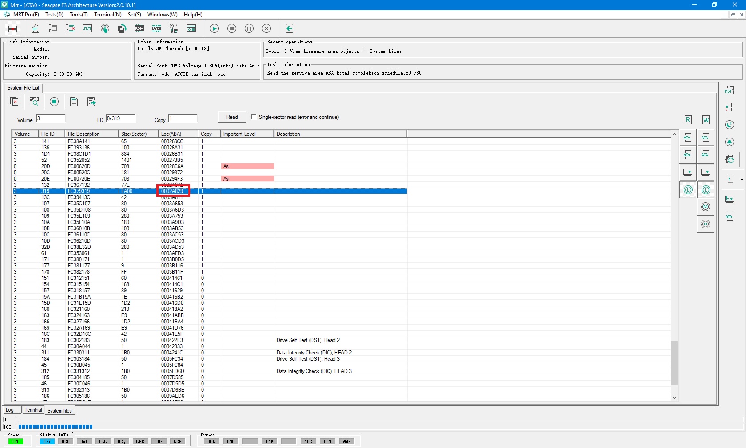This screenshot has width=746, height=448.
Task: Open the MRT Pro menu
Action: 26,15
